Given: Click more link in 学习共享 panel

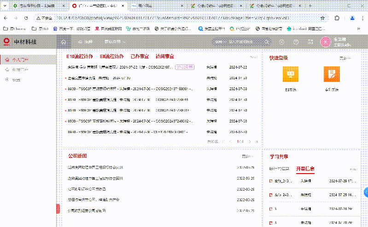Looking at the screenshot, I should (x=353, y=169).
